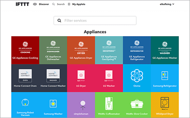Focus the Filter services input field
190x118 pixels.
(x=95, y=21)
